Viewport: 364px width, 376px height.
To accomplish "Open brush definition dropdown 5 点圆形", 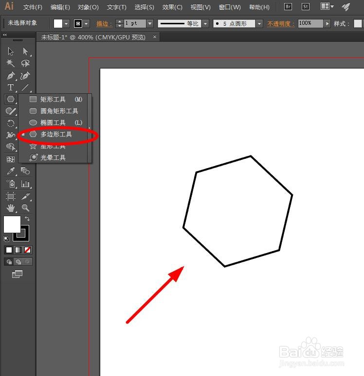I will pyautogui.click(x=259, y=23).
